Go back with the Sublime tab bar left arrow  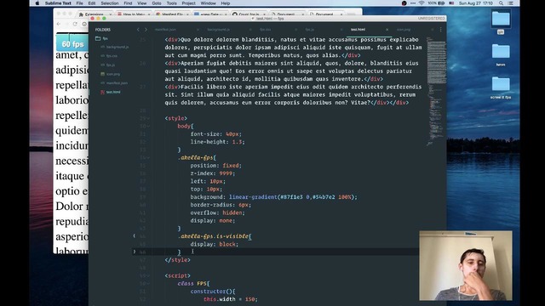pyautogui.click(x=138, y=30)
